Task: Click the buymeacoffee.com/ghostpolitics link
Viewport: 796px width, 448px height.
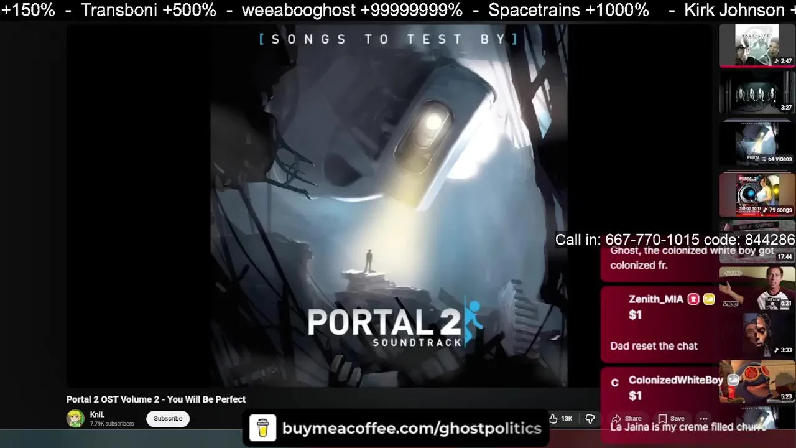Action: [412, 428]
